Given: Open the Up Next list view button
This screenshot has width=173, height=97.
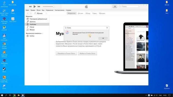Looking at the screenshot, I should (x=115, y=6).
